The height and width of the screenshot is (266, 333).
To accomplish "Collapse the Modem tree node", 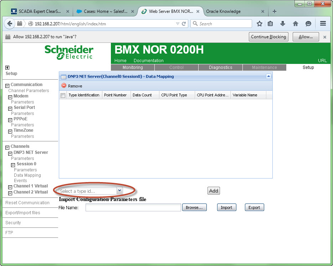I will point(10,97).
